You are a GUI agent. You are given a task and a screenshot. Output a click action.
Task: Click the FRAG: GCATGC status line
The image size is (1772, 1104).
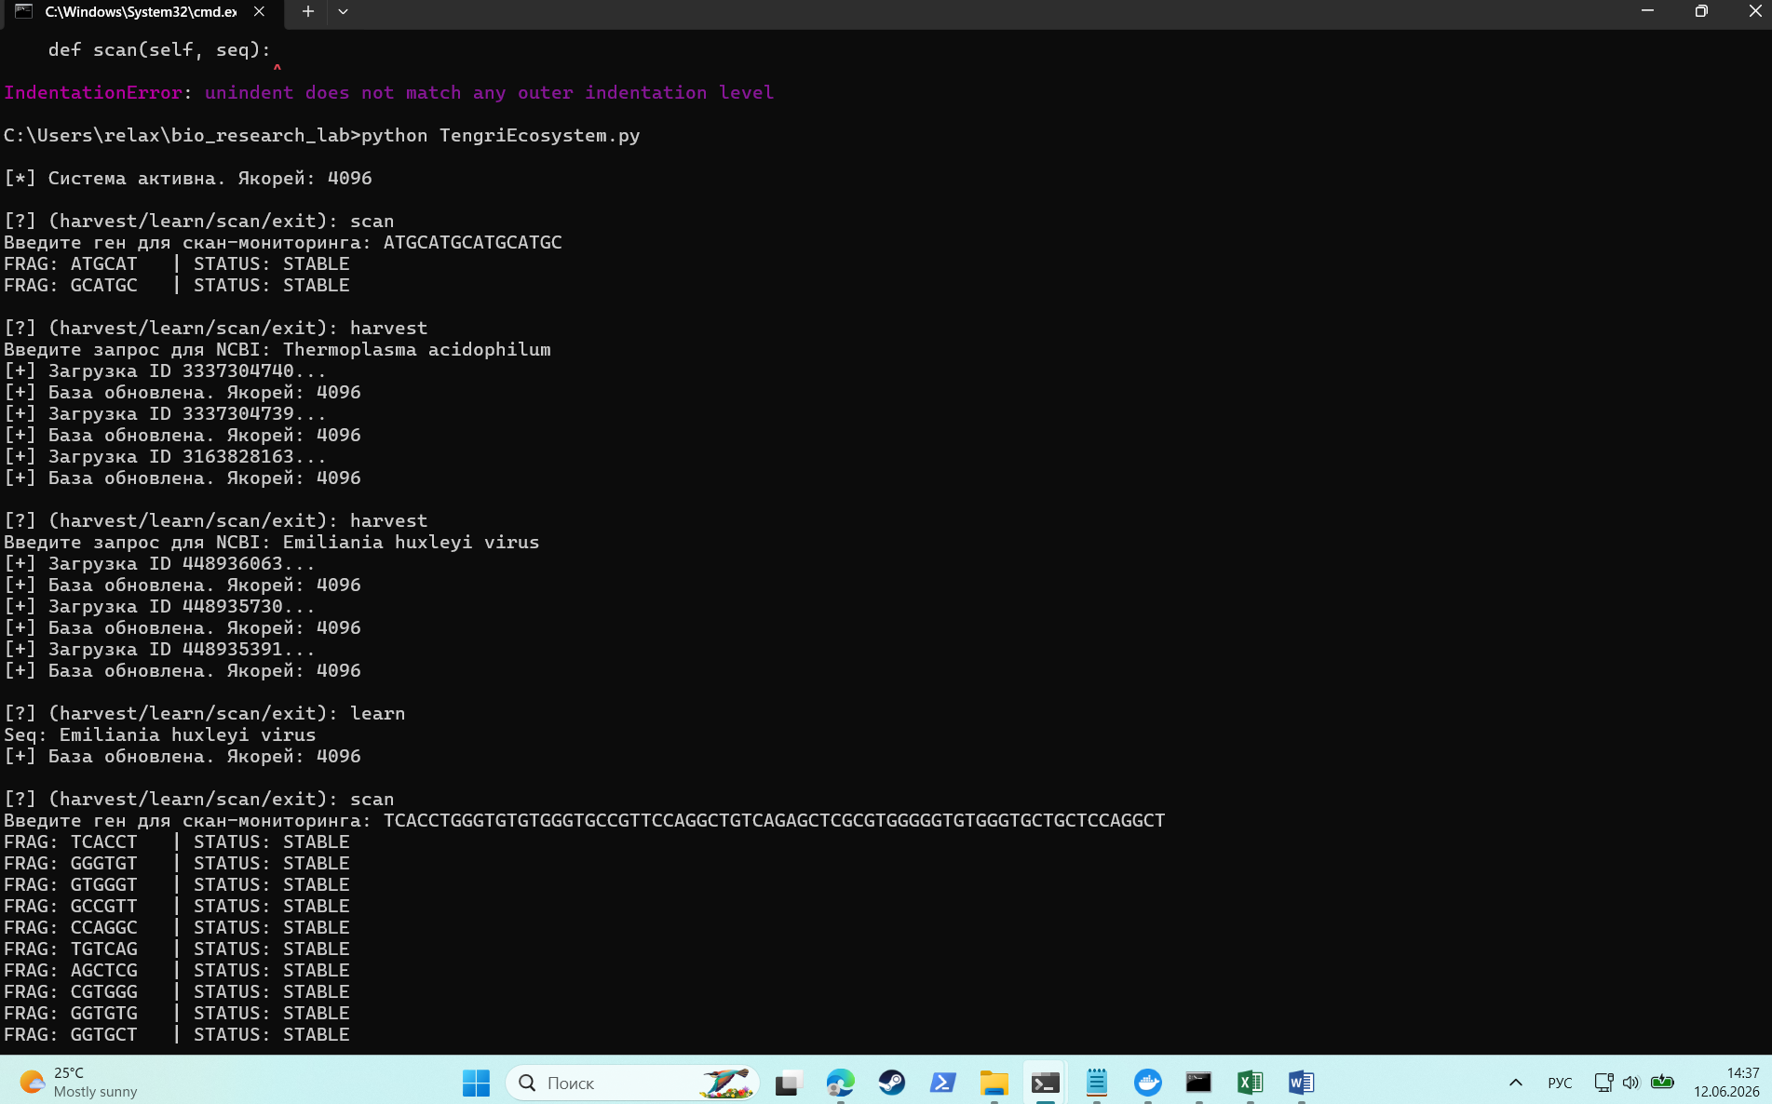[177, 286]
